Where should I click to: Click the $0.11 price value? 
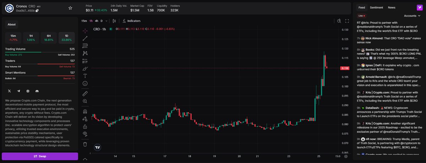pyautogui.click(x=89, y=10)
